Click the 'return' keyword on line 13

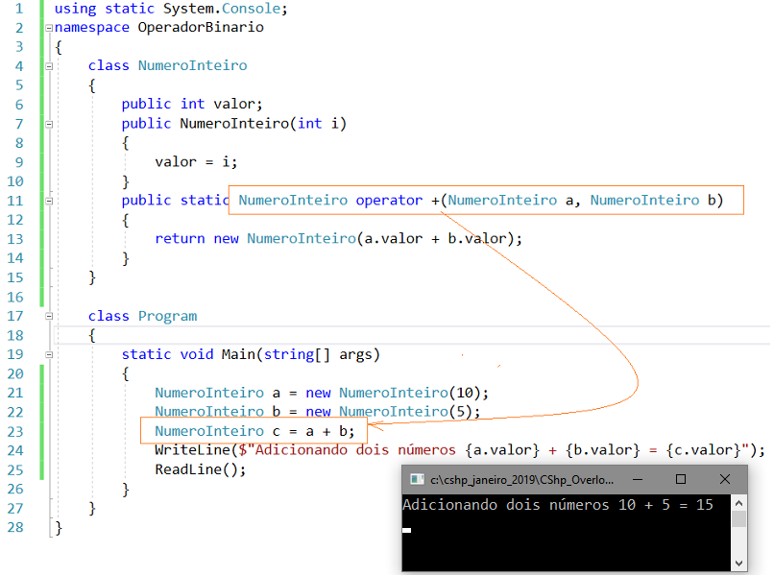pyautogui.click(x=180, y=239)
